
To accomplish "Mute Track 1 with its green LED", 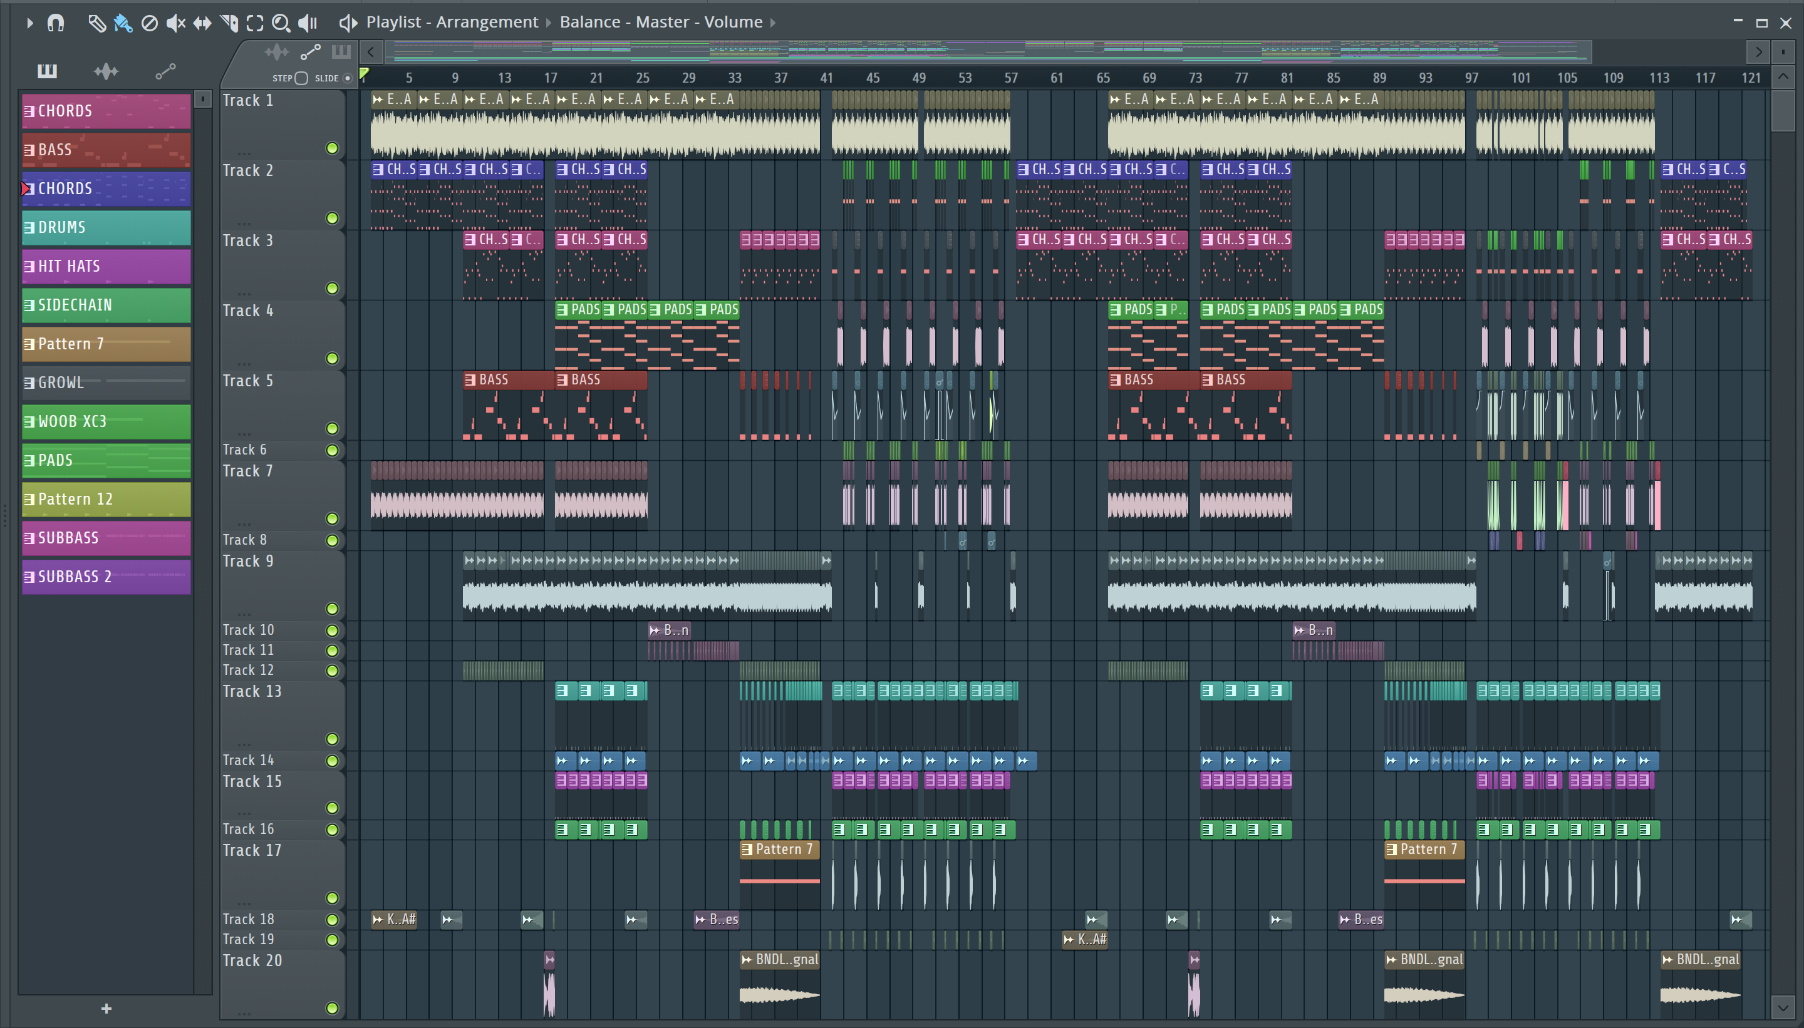I will 332,148.
